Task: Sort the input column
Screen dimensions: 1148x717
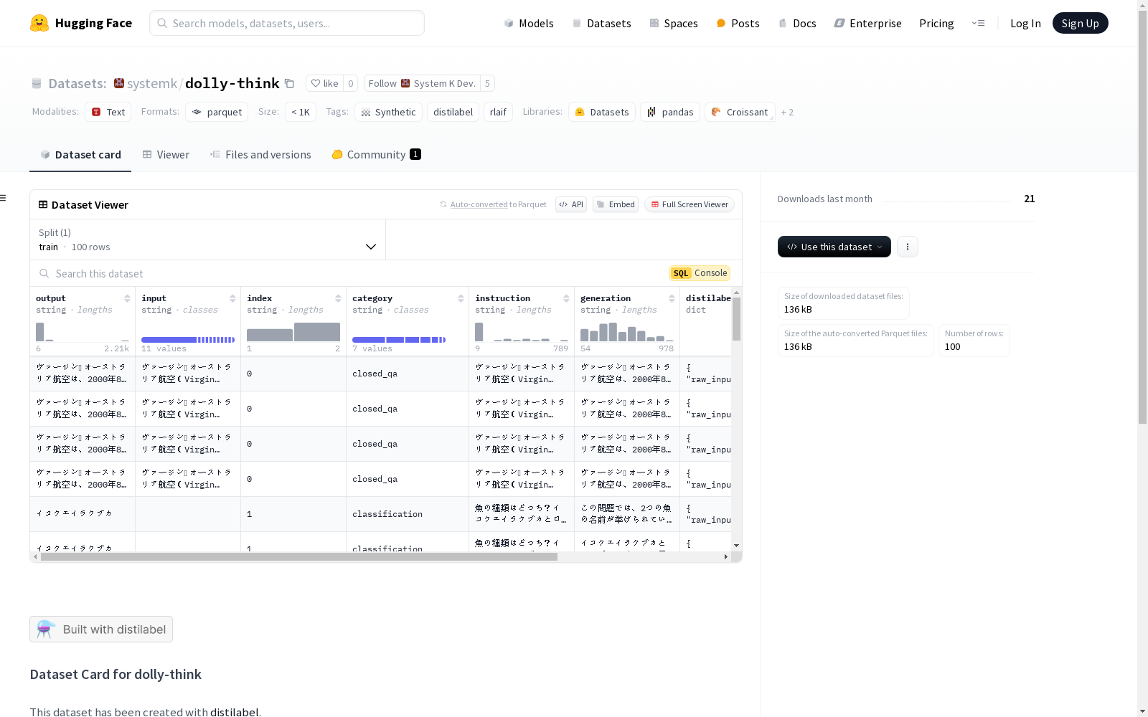Action: pos(232,298)
